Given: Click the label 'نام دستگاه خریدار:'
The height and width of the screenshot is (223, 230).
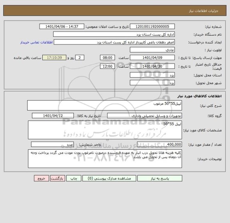Looking at the screenshot, I should 208,34.
